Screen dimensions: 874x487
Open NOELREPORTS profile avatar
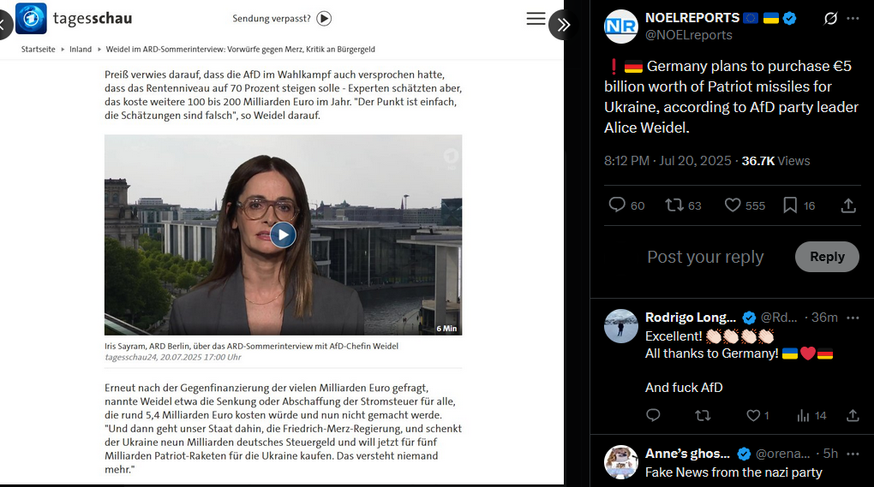621,27
